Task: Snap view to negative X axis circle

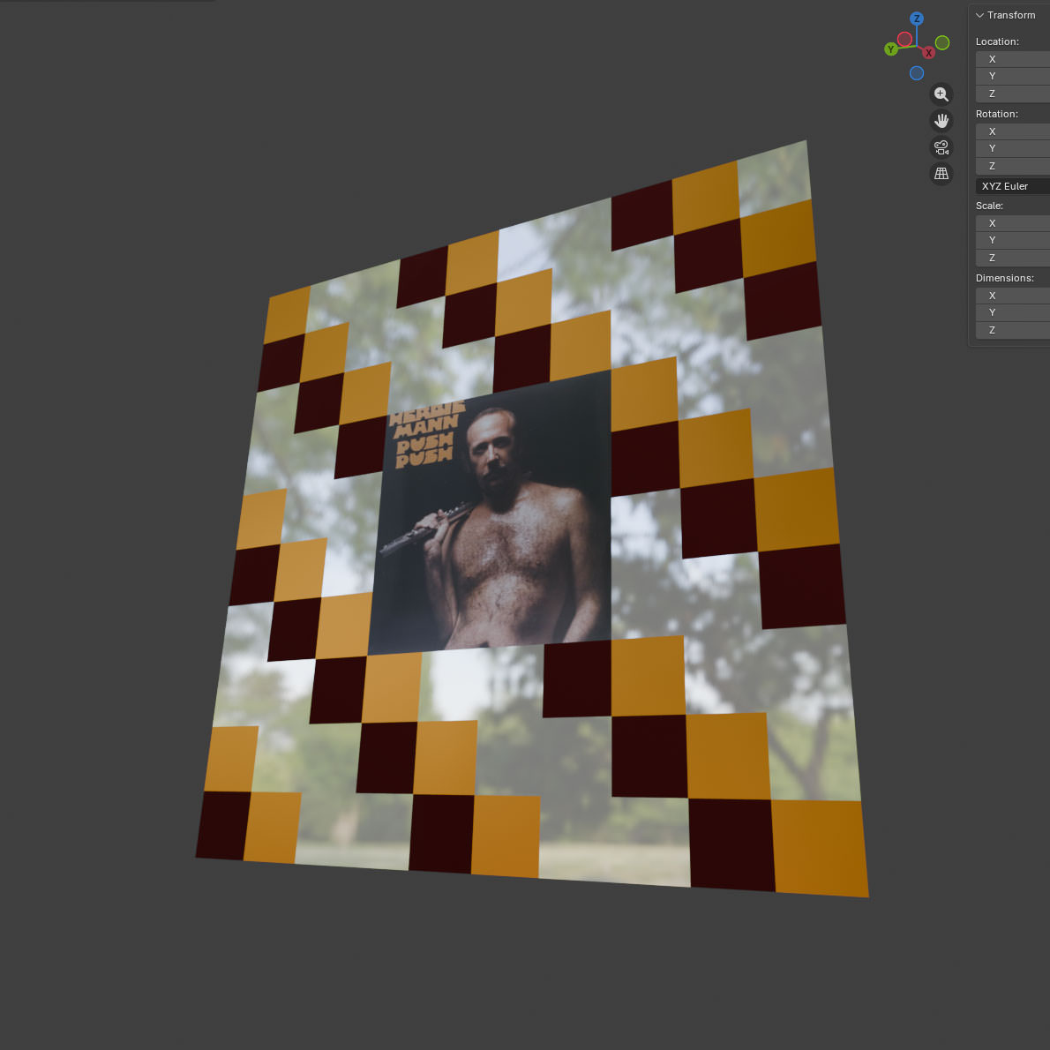Action: 904,40
